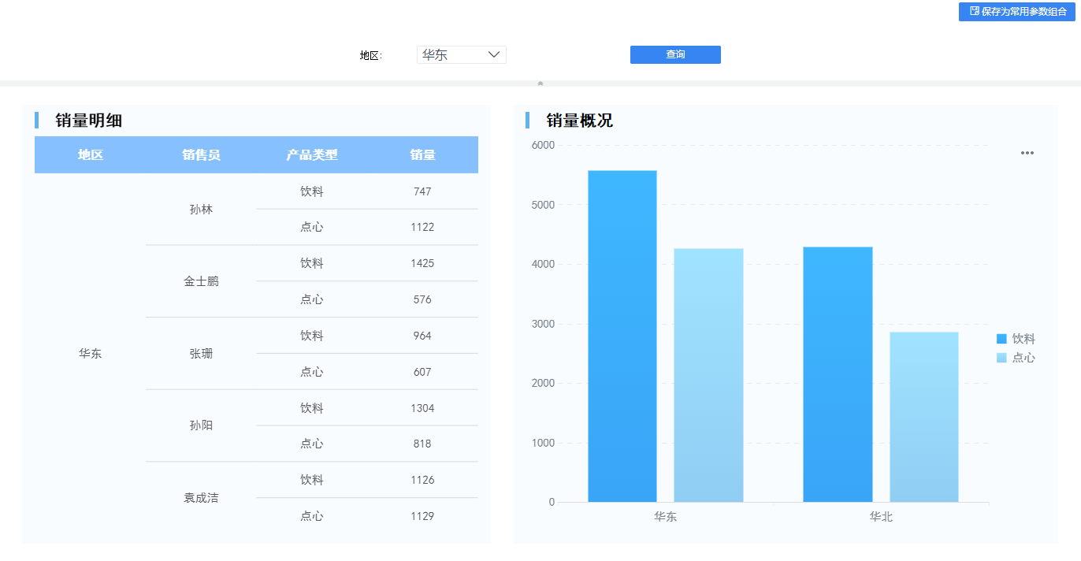Image resolution: width=1081 pixels, height=561 pixels.
Task: Click 孙林's 饮料 product type cell
Action: [x=312, y=191]
